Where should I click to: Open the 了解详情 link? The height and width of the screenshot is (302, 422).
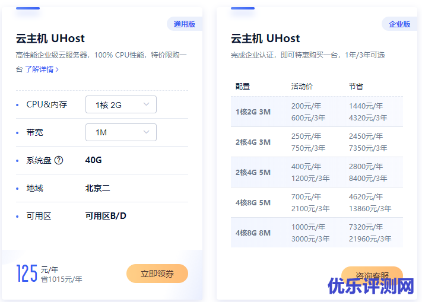click(x=39, y=69)
